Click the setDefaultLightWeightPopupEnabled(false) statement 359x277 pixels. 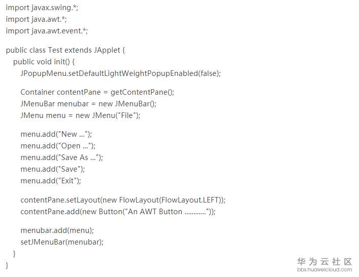click(120, 73)
